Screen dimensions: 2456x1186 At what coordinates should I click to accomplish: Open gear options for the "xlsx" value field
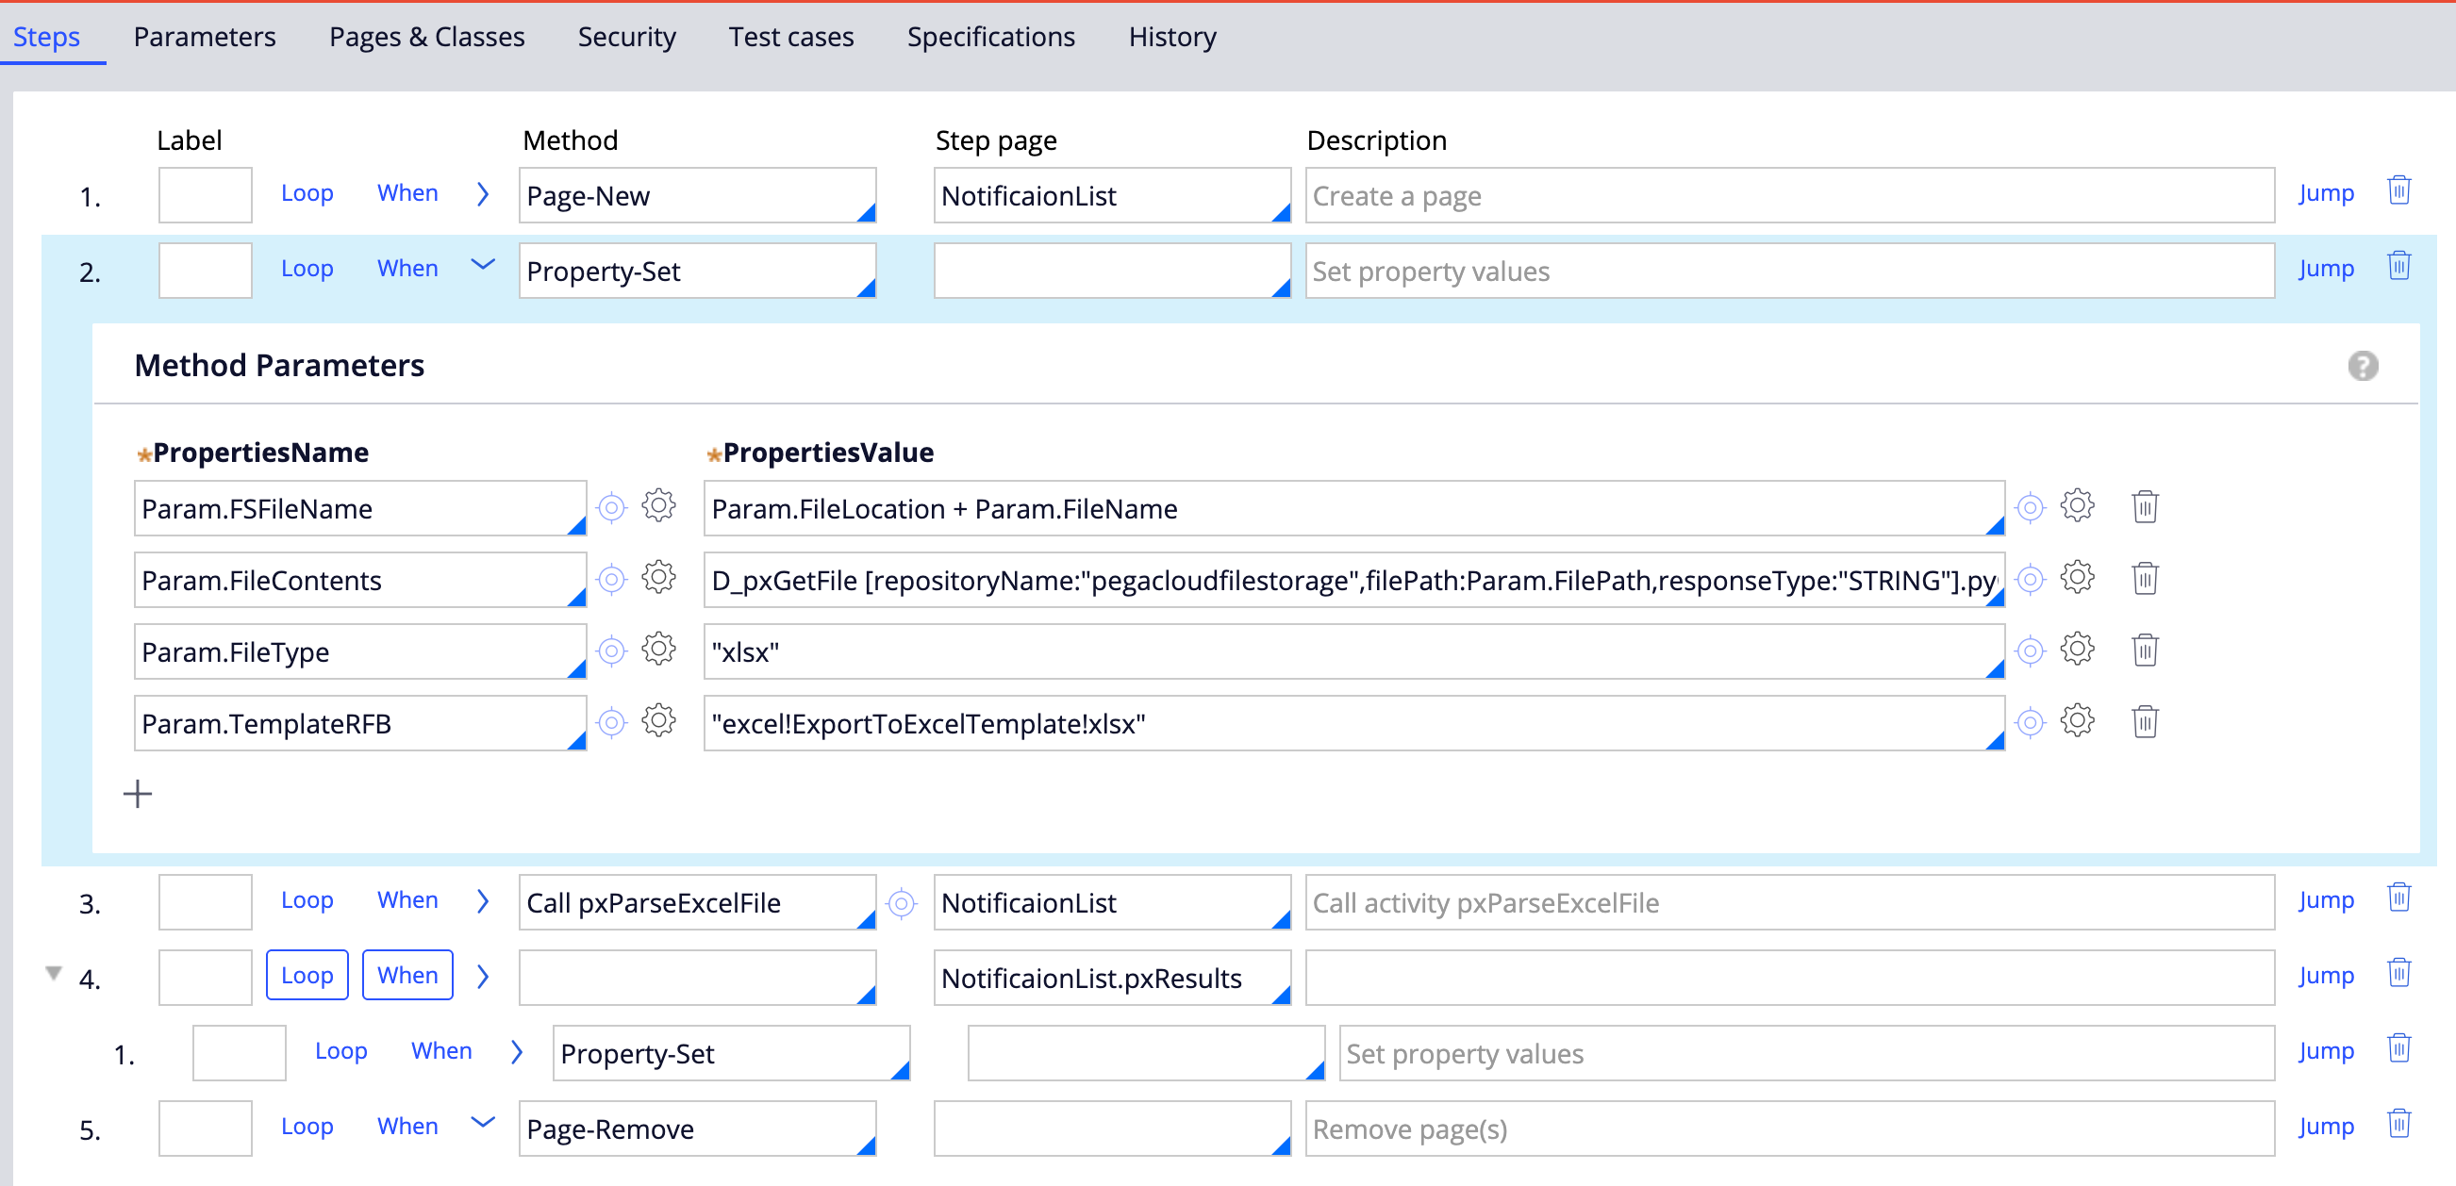tap(2077, 651)
